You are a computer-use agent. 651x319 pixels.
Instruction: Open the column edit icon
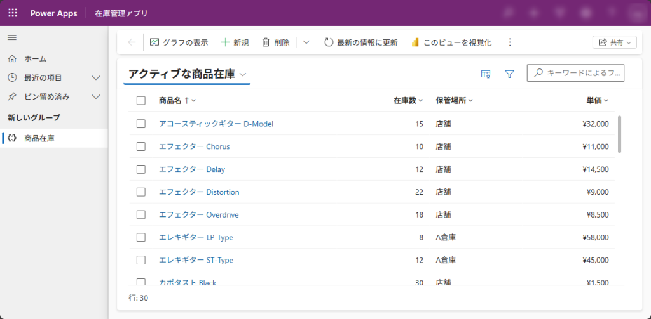pyautogui.click(x=486, y=74)
